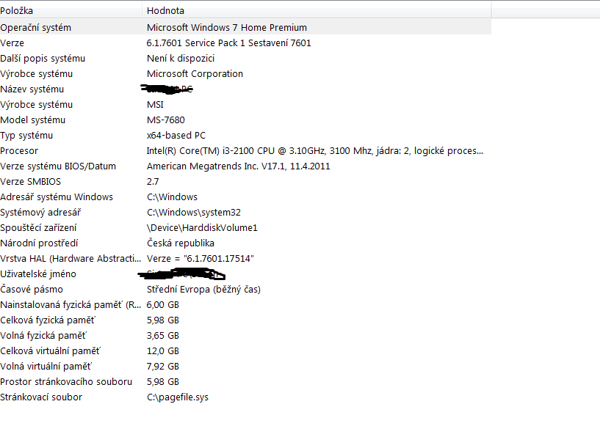Select the Prostor stránkovacího souboru 5,98 GB value

click(x=162, y=382)
